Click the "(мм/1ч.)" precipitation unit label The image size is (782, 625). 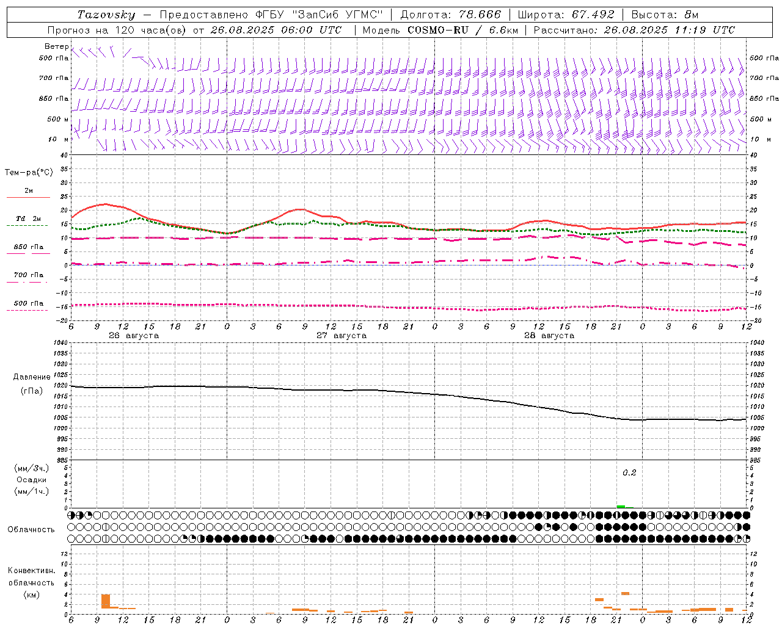click(32, 491)
